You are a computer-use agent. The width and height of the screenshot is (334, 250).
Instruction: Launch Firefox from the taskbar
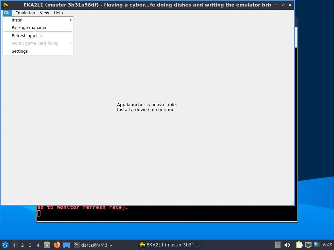(57, 245)
